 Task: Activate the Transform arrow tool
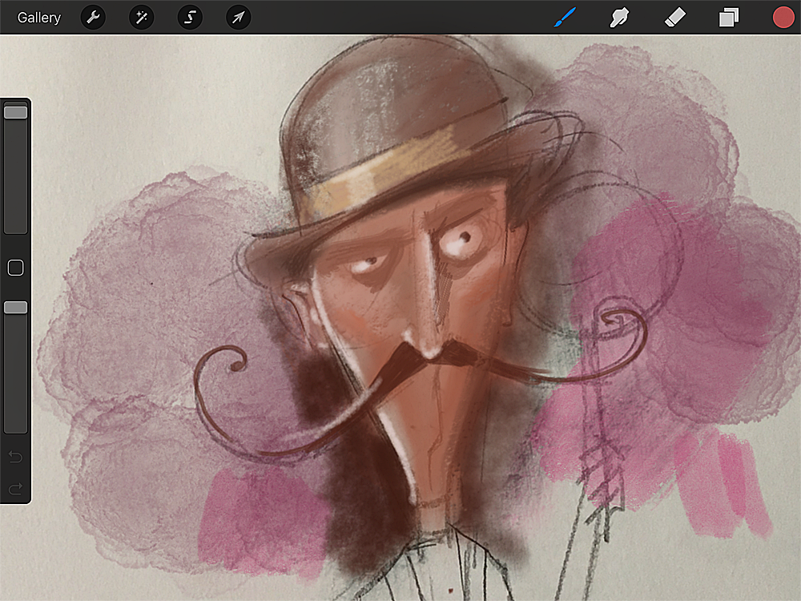[238, 18]
